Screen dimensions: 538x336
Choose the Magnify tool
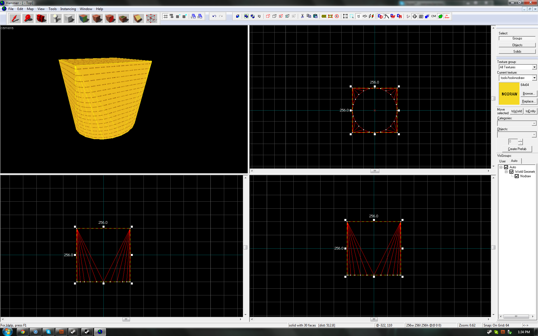pyautogui.click(x=28, y=18)
